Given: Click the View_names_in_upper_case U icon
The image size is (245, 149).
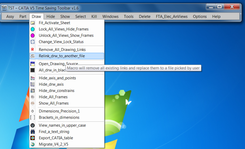Looking at the screenshot, I should [x=33, y=125].
